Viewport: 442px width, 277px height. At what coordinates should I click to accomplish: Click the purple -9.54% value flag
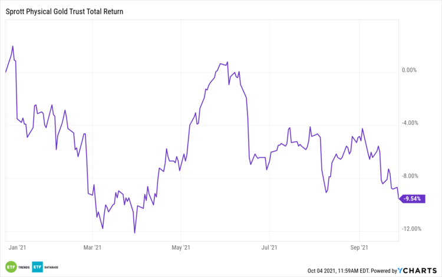point(412,199)
